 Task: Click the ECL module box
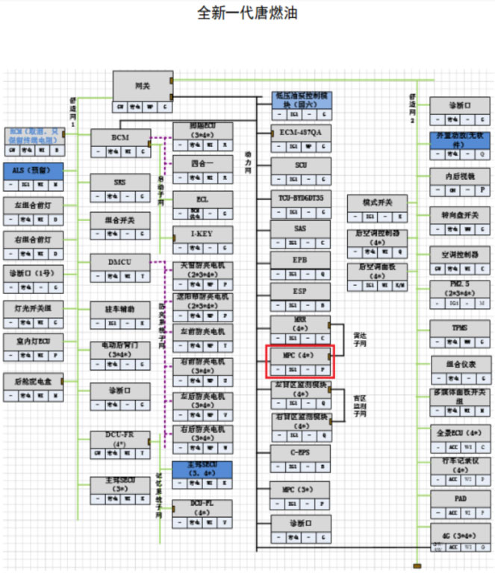[x=203, y=205]
